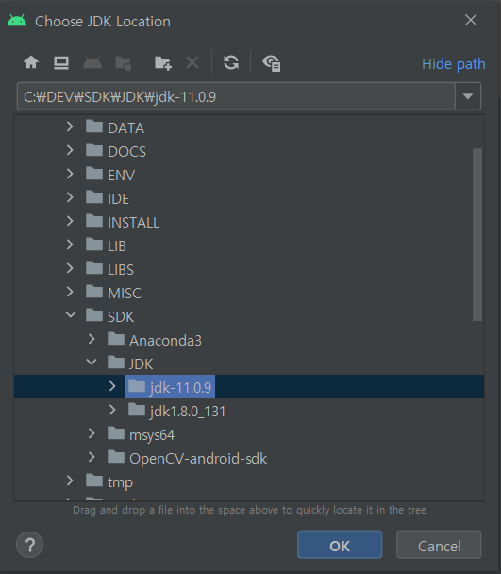The image size is (501, 574).
Task: Click the Android project directory icon
Action: coord(92,62)
